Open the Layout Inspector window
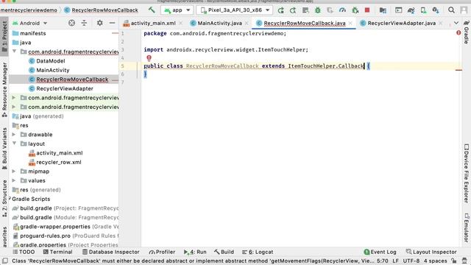 click(x=431, y=252)
